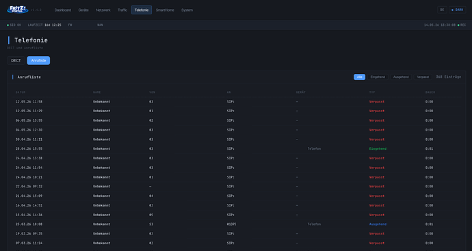The image size is (472, 251).
Task: Click Telefon device in 23.03.26 row
Action: [314, 224]
